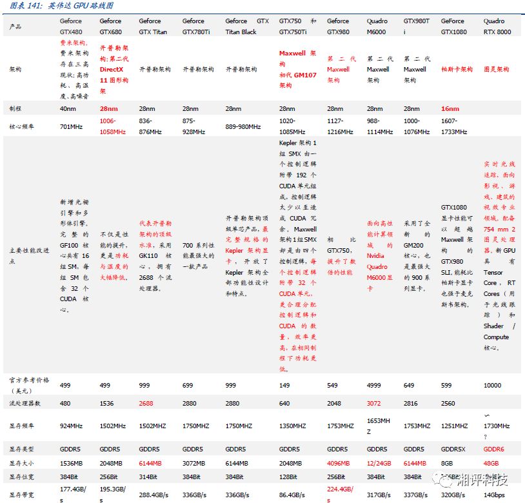
Task: Select the bus width '314Bit'
Action: (x=148, y=477)
